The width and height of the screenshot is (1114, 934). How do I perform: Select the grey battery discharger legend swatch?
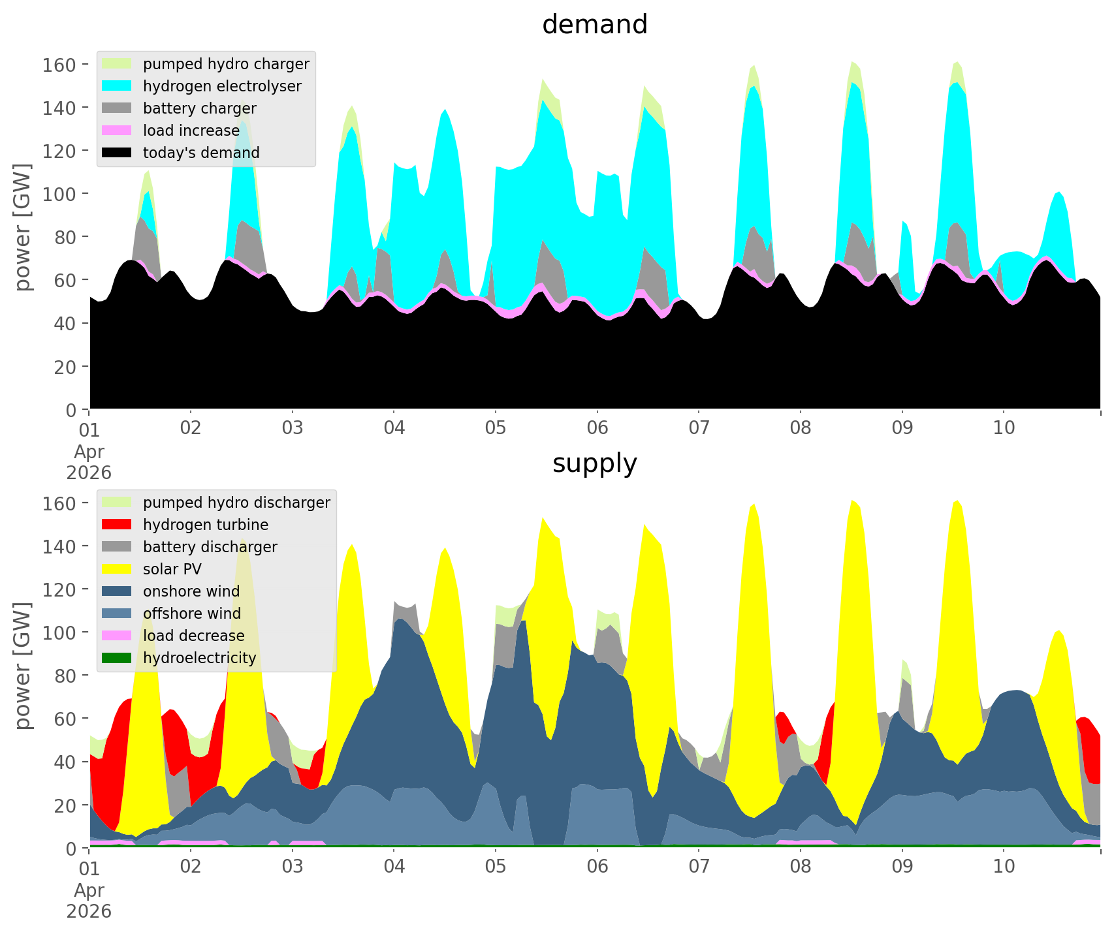coord(117,547)
